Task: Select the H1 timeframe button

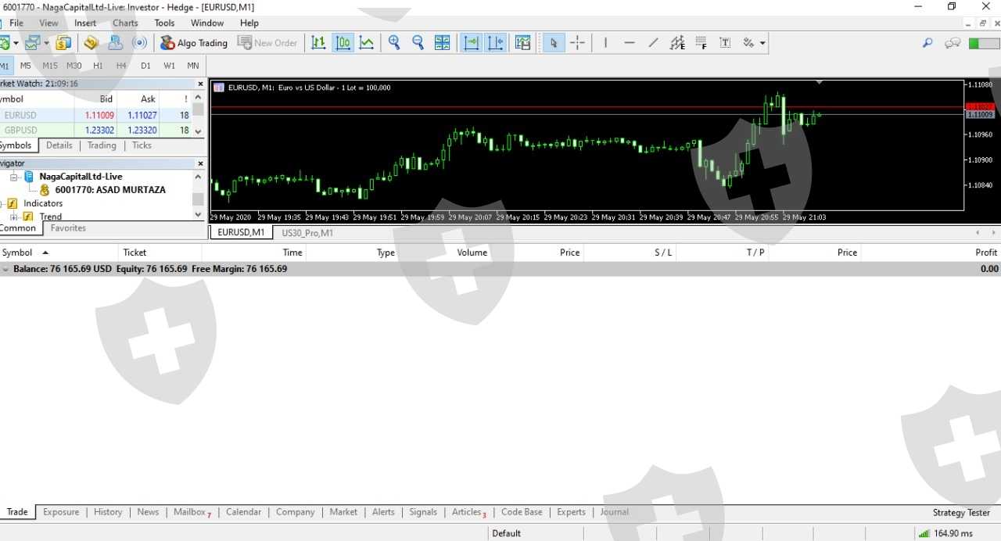Action: click(98, 66)
